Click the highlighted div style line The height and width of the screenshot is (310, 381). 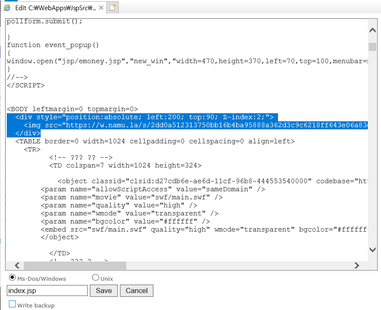pyautogui.click(x=145, y=117)
